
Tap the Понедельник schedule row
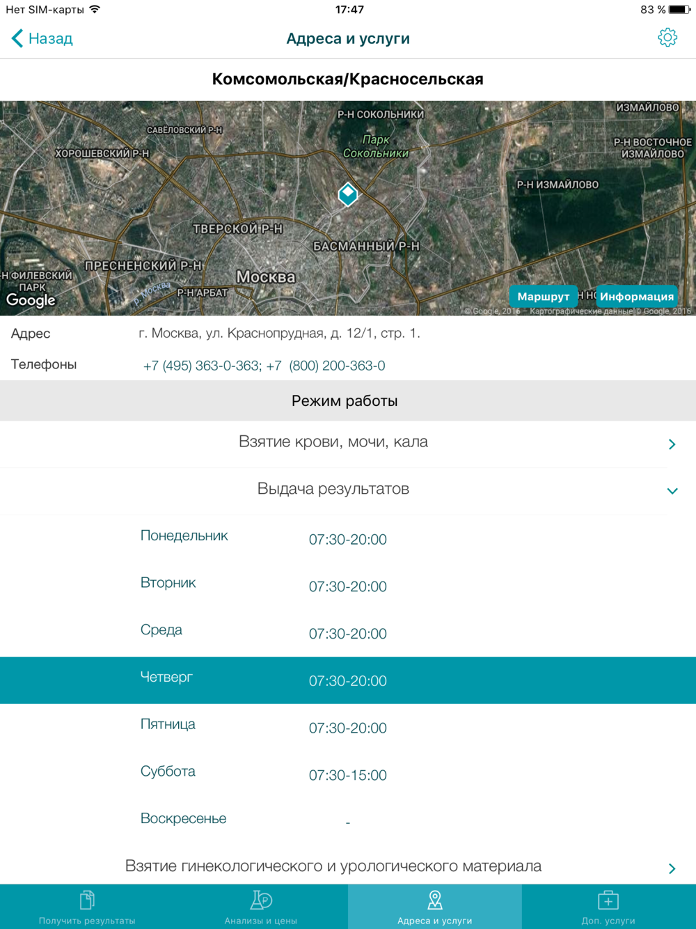[x=348, y=538]
